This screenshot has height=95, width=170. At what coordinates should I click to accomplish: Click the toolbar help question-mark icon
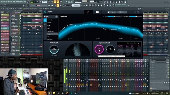point(113,2)
